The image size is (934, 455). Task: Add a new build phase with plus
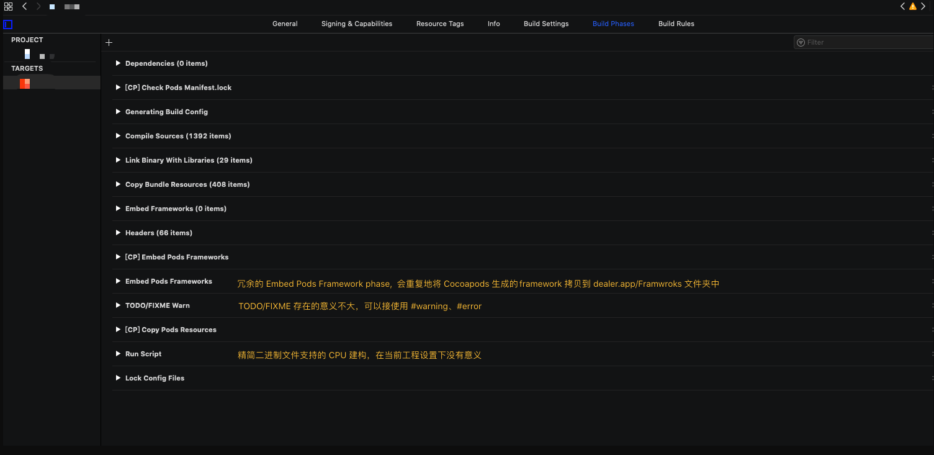[x=109, y=43]
